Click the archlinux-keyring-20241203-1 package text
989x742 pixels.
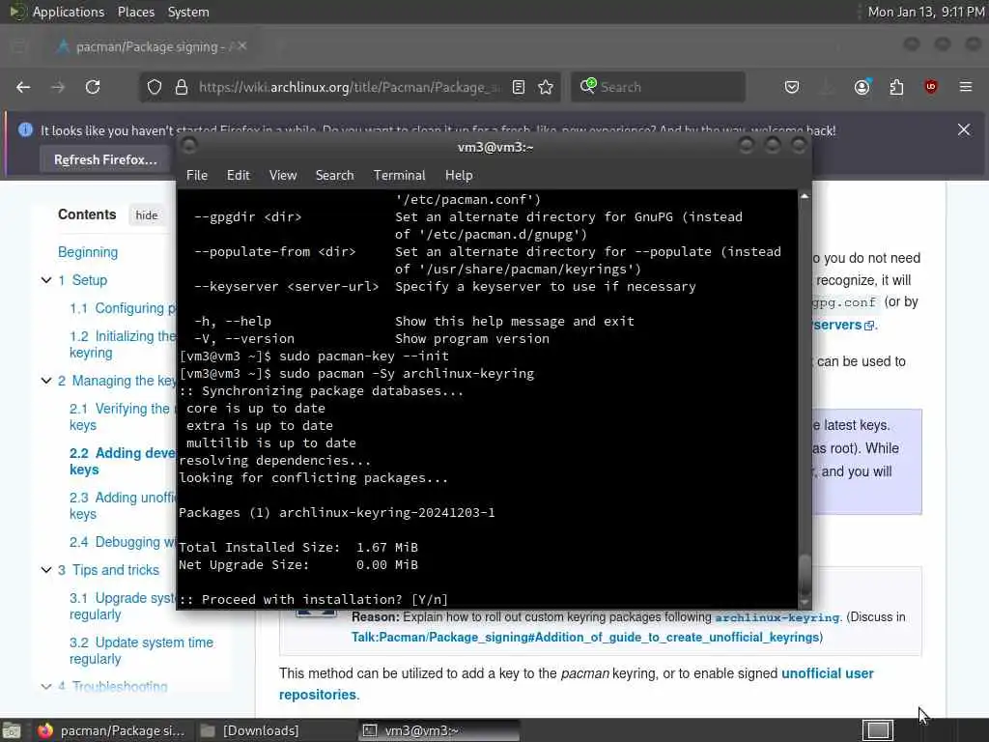coord(386,512)
